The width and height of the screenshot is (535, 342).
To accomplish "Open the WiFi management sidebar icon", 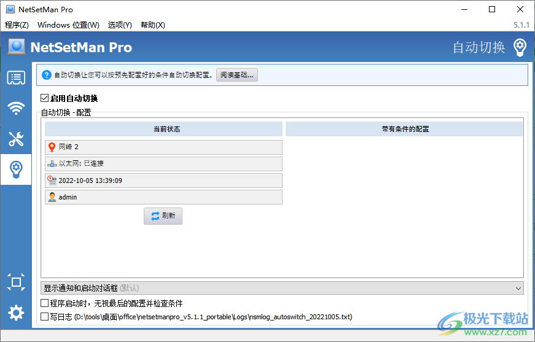I will coord(16,109).
